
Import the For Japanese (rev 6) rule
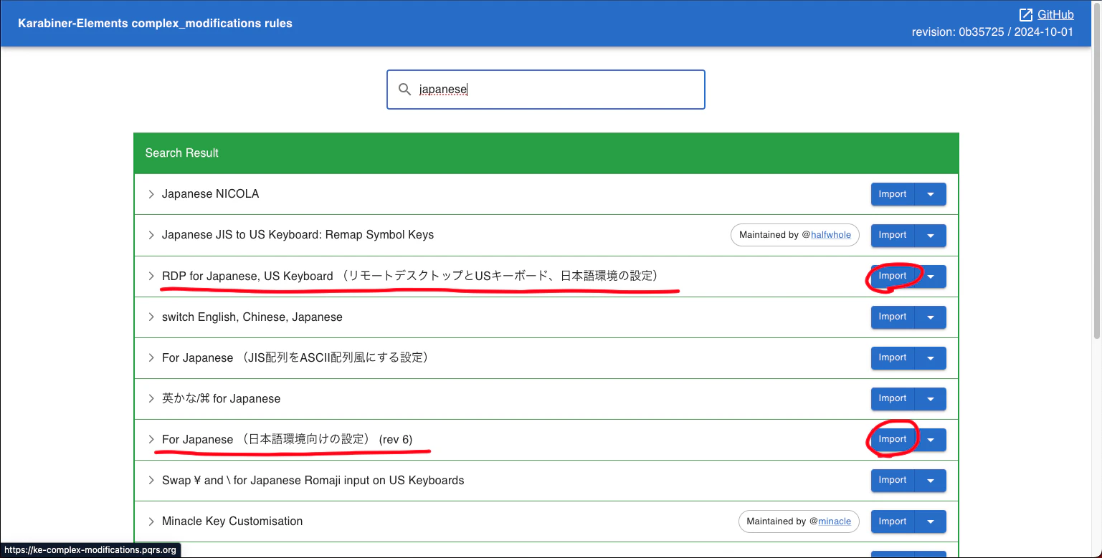(892, 439)
